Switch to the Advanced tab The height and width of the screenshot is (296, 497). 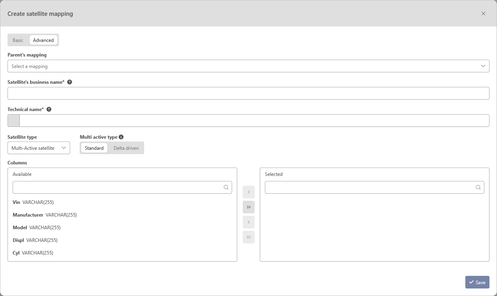coord(43,40)
